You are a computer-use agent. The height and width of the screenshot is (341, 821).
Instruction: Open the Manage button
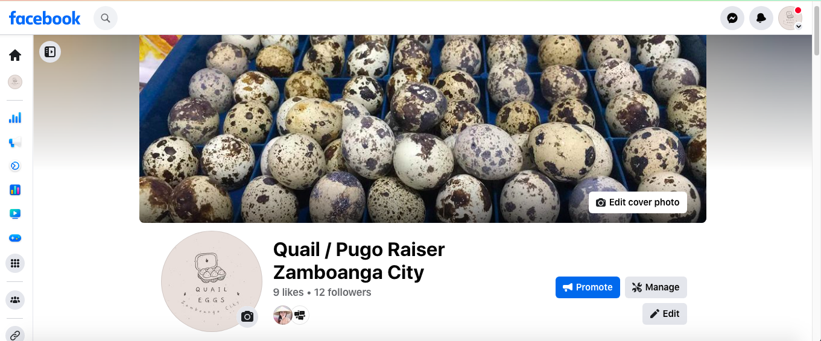[x=656, y=287]
